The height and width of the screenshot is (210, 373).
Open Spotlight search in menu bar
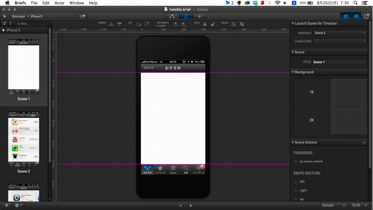coord(355,3)
